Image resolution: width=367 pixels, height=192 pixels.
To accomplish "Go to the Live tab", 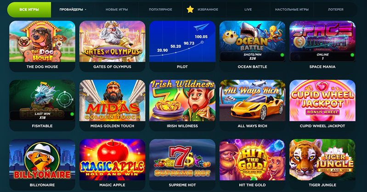I will point(248,10).
